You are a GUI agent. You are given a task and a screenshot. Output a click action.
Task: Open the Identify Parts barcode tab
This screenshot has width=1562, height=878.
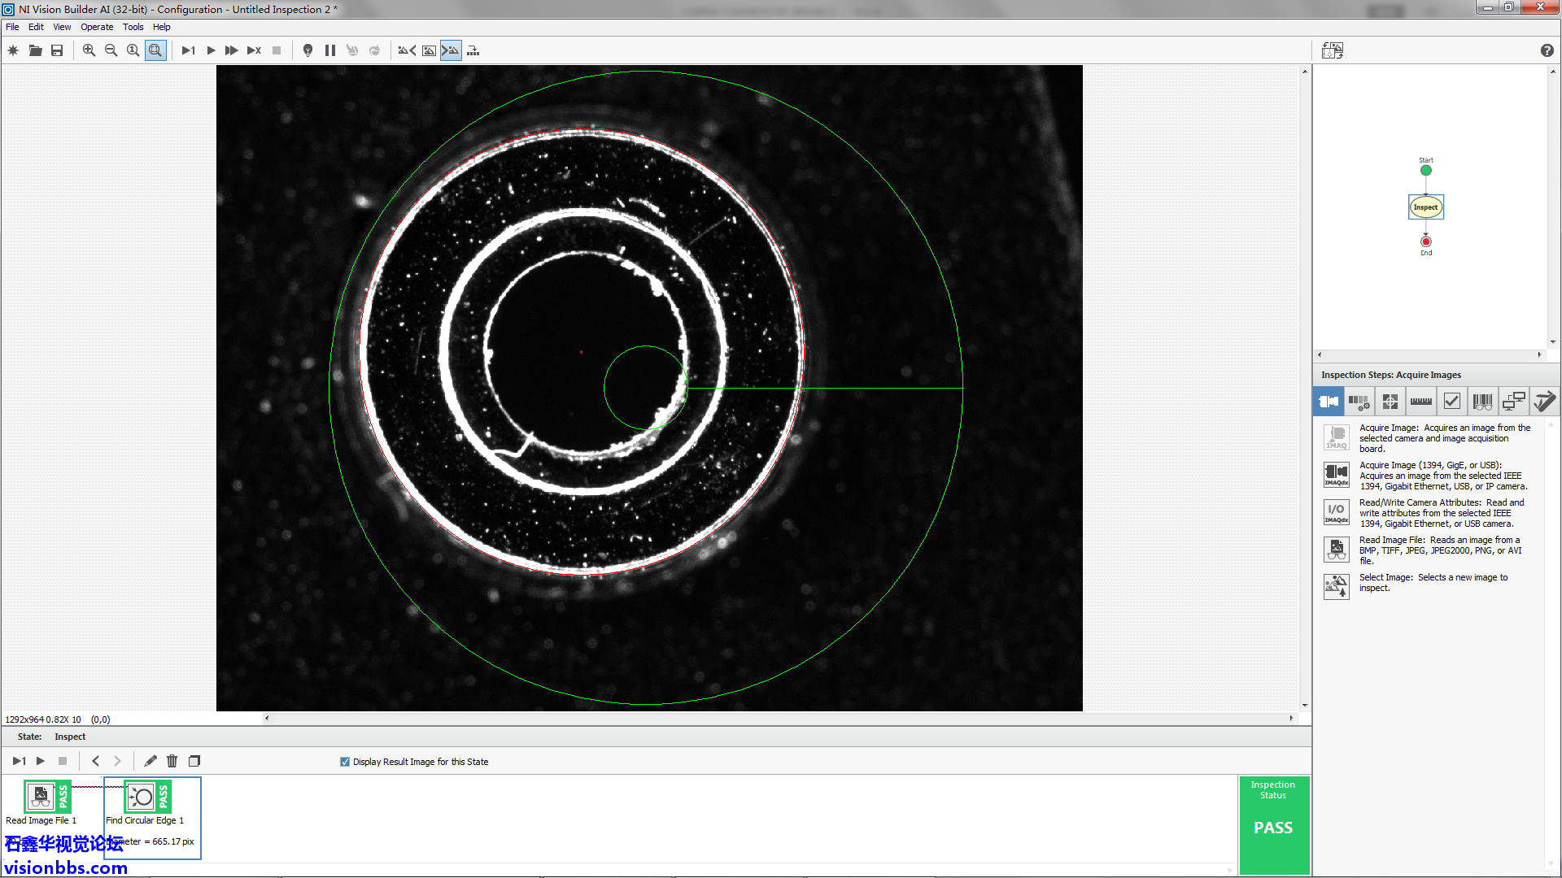coord(1482,401)
